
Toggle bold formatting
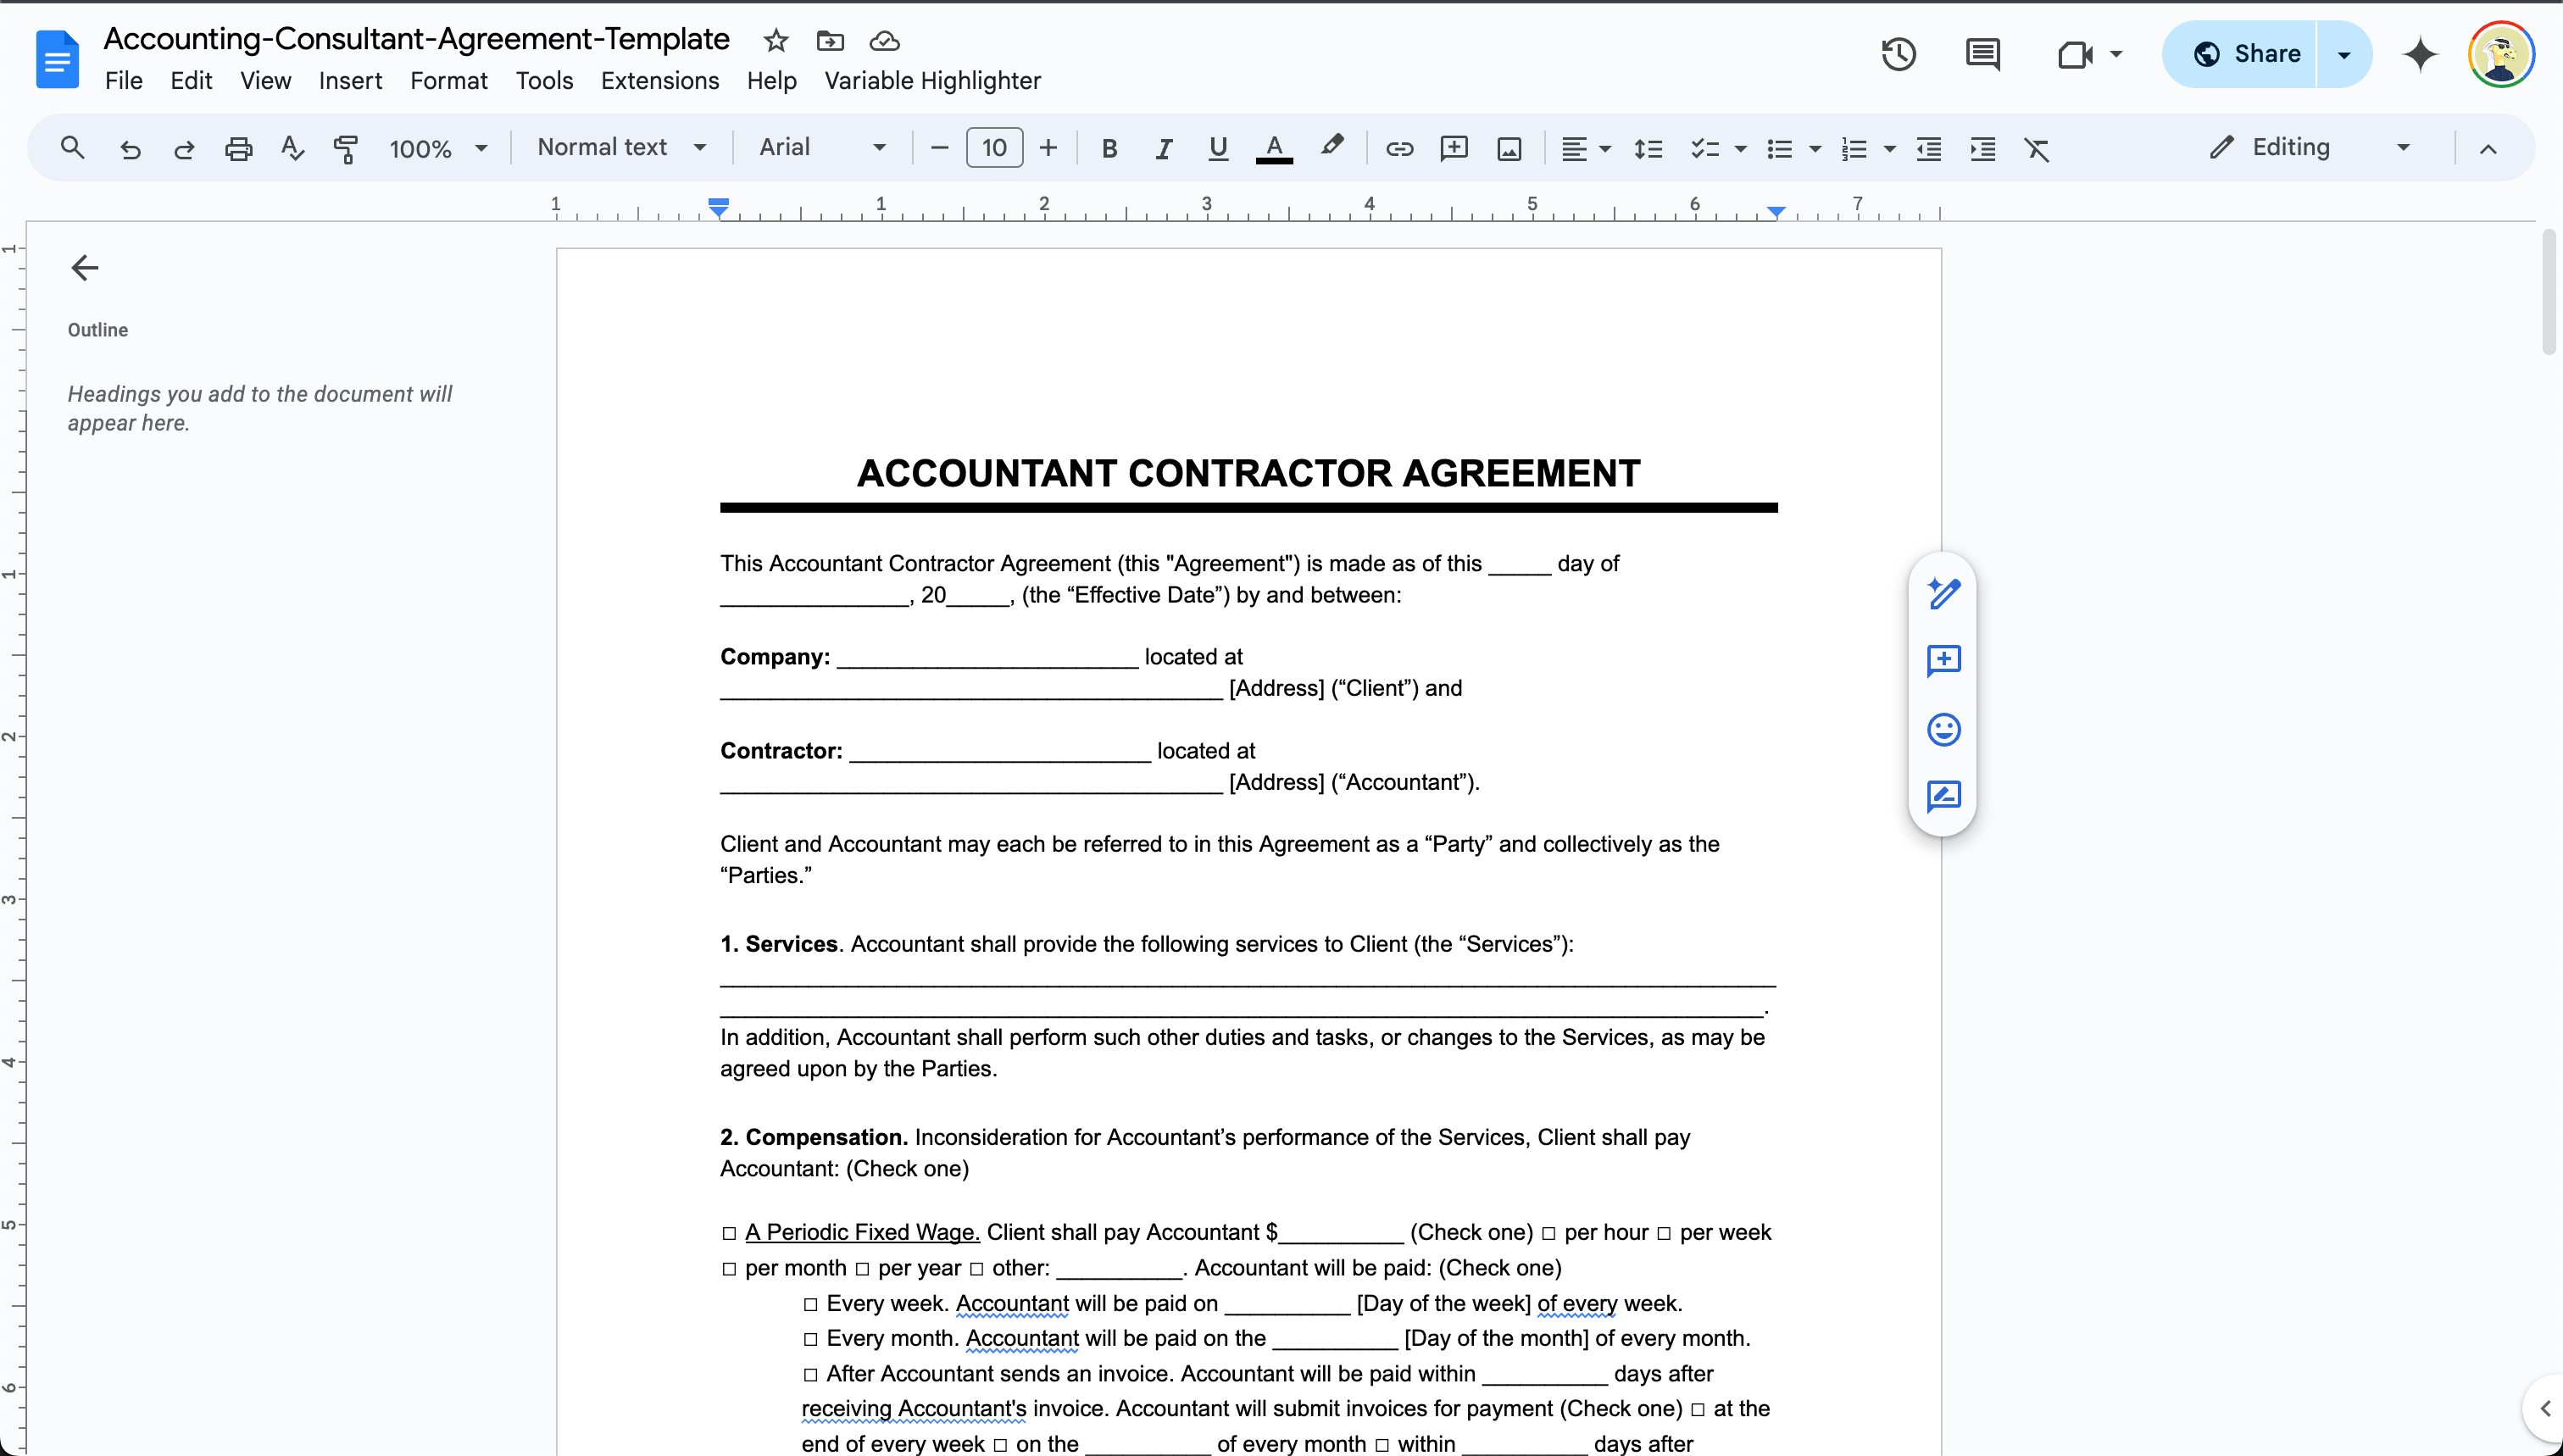pyautogui.click(x=1109, y=148)
